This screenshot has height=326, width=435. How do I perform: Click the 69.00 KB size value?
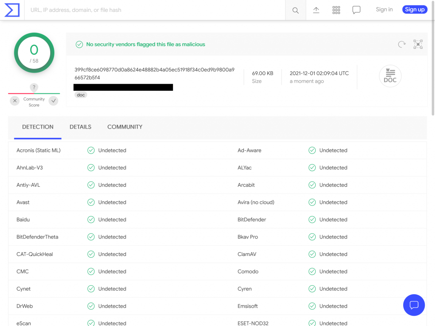pos(263,73)
